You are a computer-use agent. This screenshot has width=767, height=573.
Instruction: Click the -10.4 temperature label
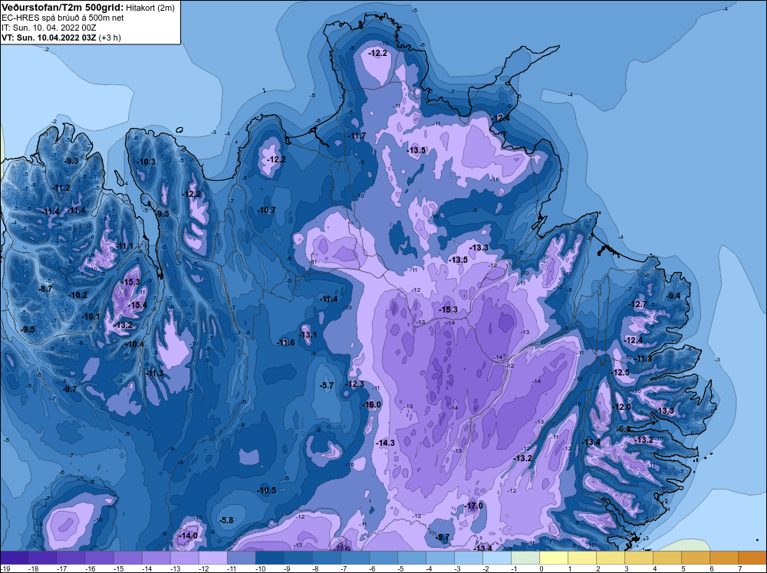tap(134, 344)
